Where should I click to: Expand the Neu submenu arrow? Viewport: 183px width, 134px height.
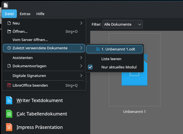tap(81, 23)
